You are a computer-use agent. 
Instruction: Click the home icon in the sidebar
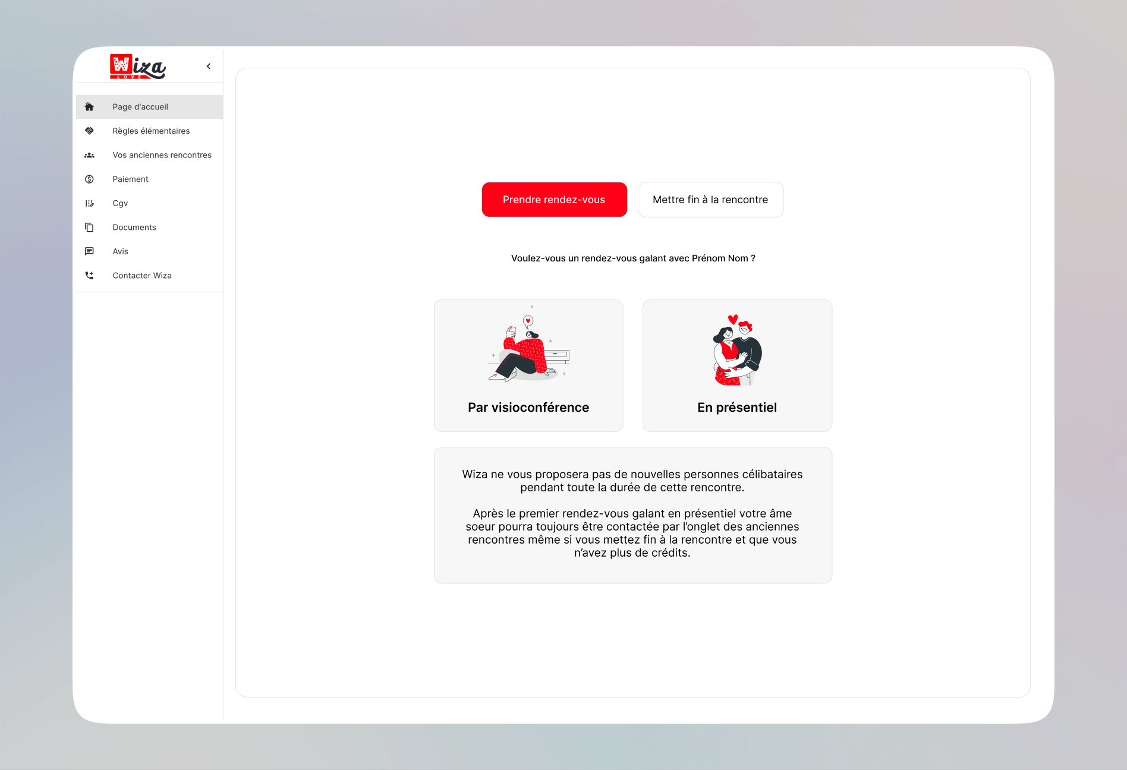[89, 107]
